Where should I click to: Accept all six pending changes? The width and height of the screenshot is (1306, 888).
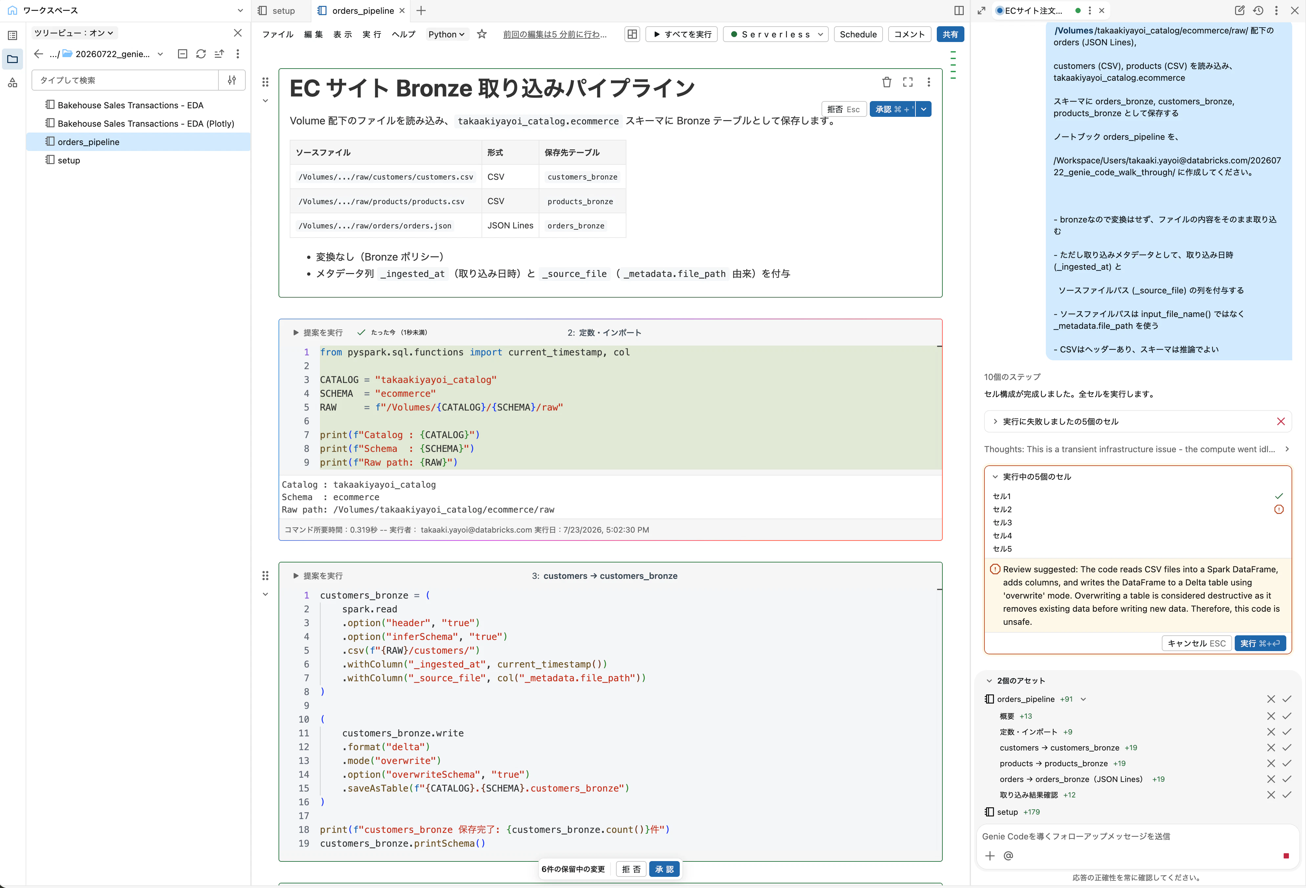664,869
